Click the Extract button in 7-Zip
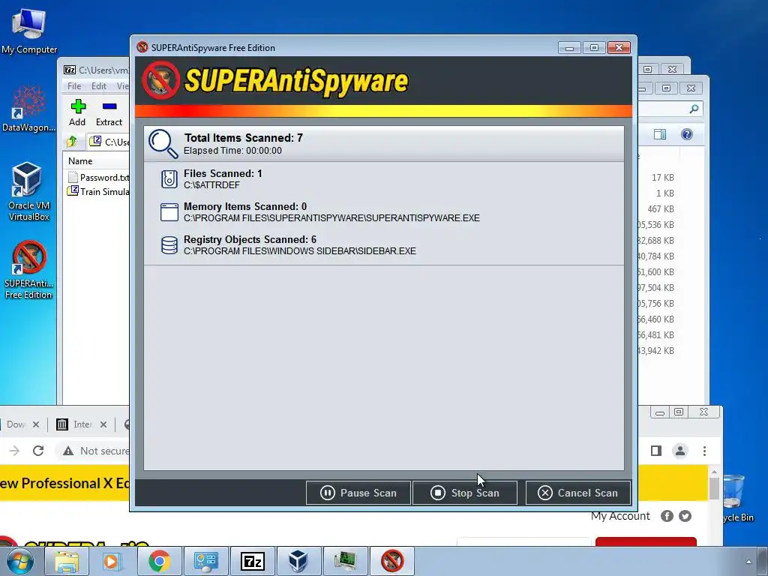Image resolution: width=768 pixels, height=576 pixels. tap(109, 112)
